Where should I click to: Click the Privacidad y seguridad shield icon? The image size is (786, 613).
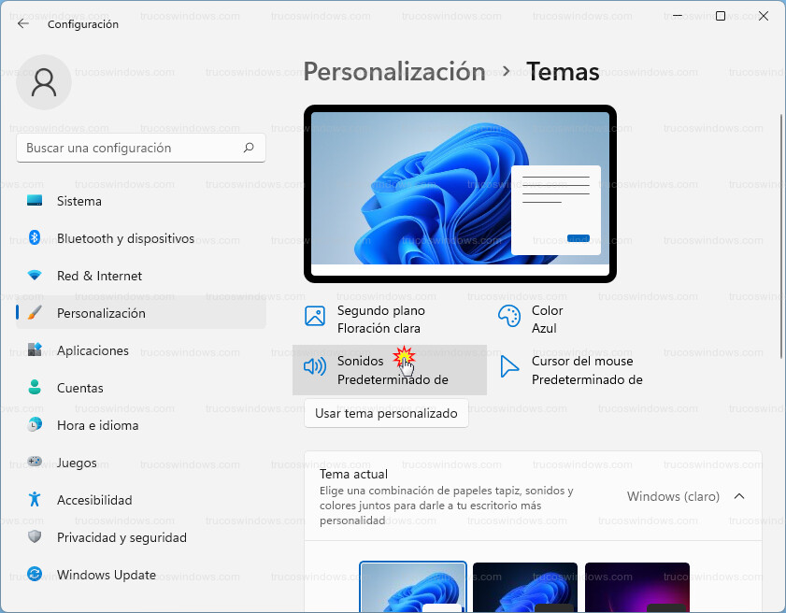click(35, 537)
